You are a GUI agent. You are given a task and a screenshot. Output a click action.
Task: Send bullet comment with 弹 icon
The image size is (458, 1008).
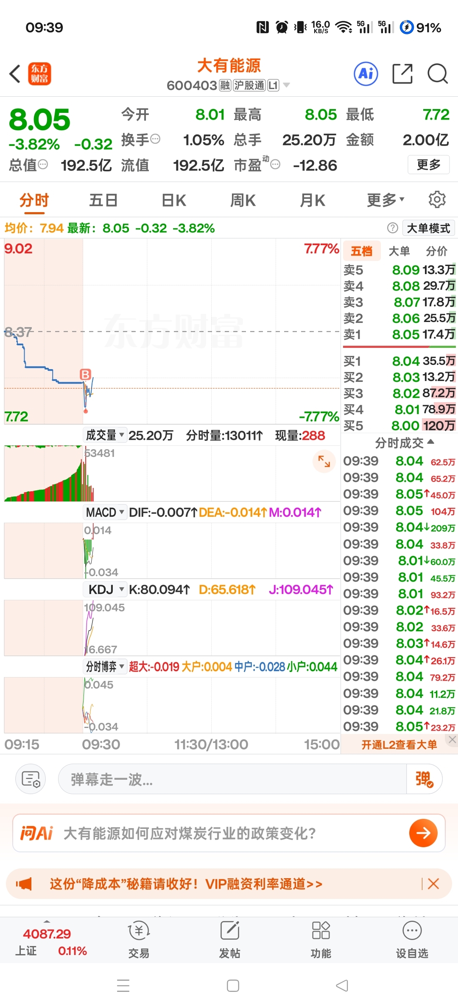(424, 779)
